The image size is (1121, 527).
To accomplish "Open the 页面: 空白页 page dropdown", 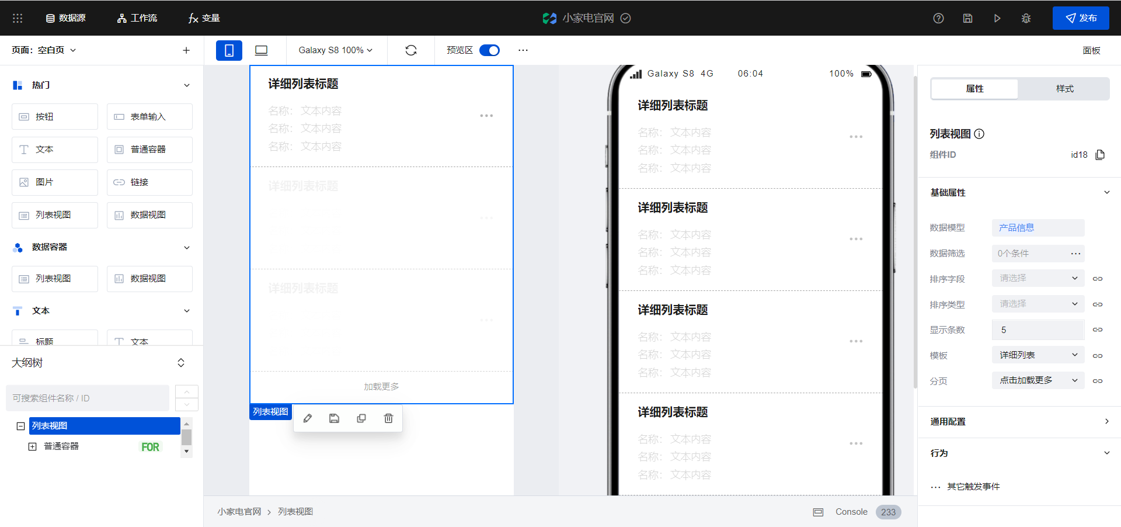I will click(44, 50).
